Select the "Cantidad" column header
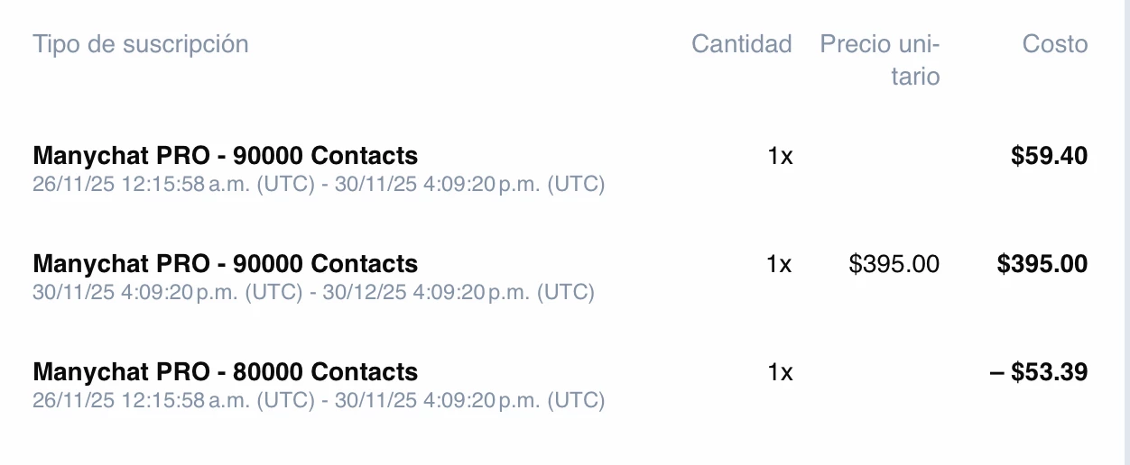The width and height of the screenshot is (1130, 465). click(741, 44)
